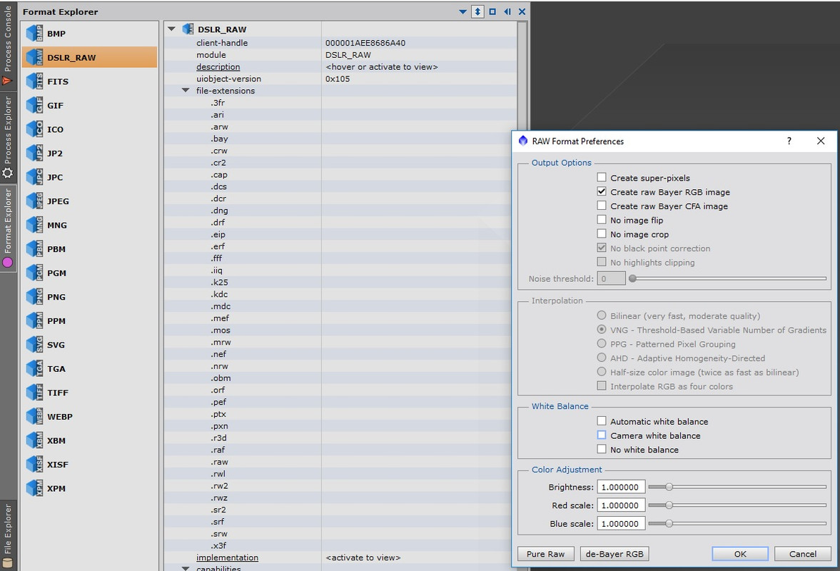
Task: Select the SVG format icon
Action: (35, 345)
